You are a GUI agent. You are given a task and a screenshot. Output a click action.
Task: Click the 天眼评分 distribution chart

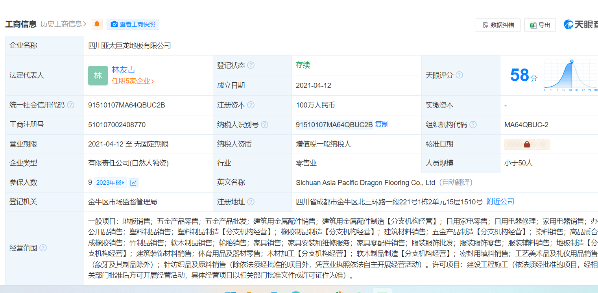(571, 76)
